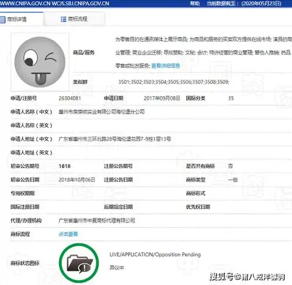
Task: Click the 商标形式 label
Action: 196,193
